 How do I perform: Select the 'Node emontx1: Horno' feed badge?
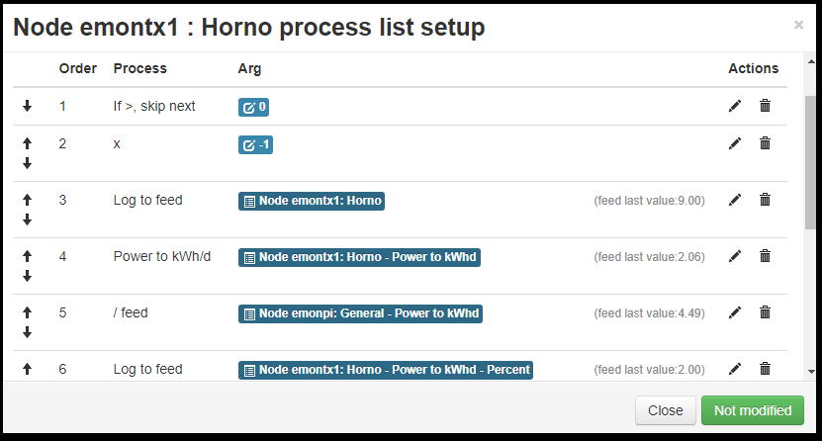click(x=312, y=201)
